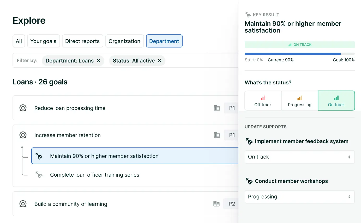
Task: Click key result icon beside Implement member feedback system
Action: coord(249,141)
